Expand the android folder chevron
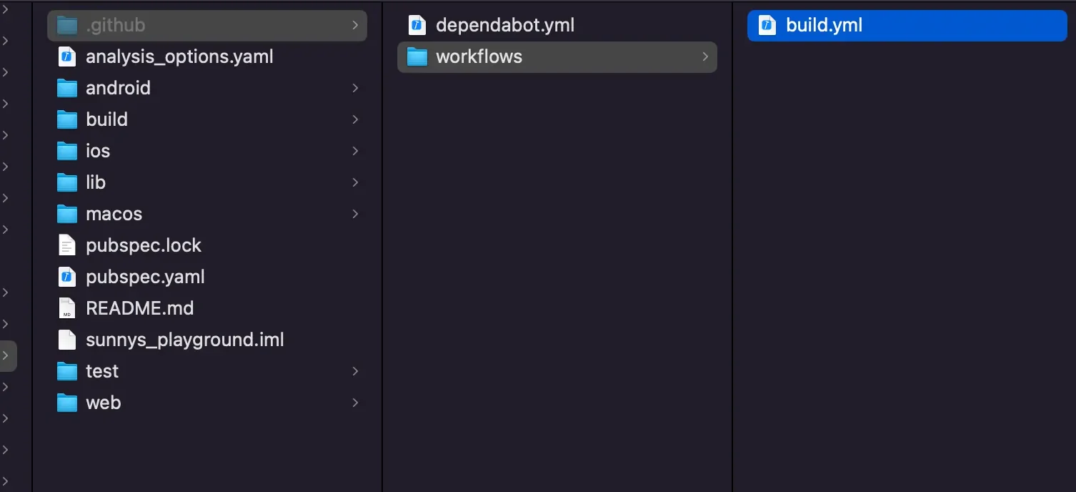 (355, 88)
